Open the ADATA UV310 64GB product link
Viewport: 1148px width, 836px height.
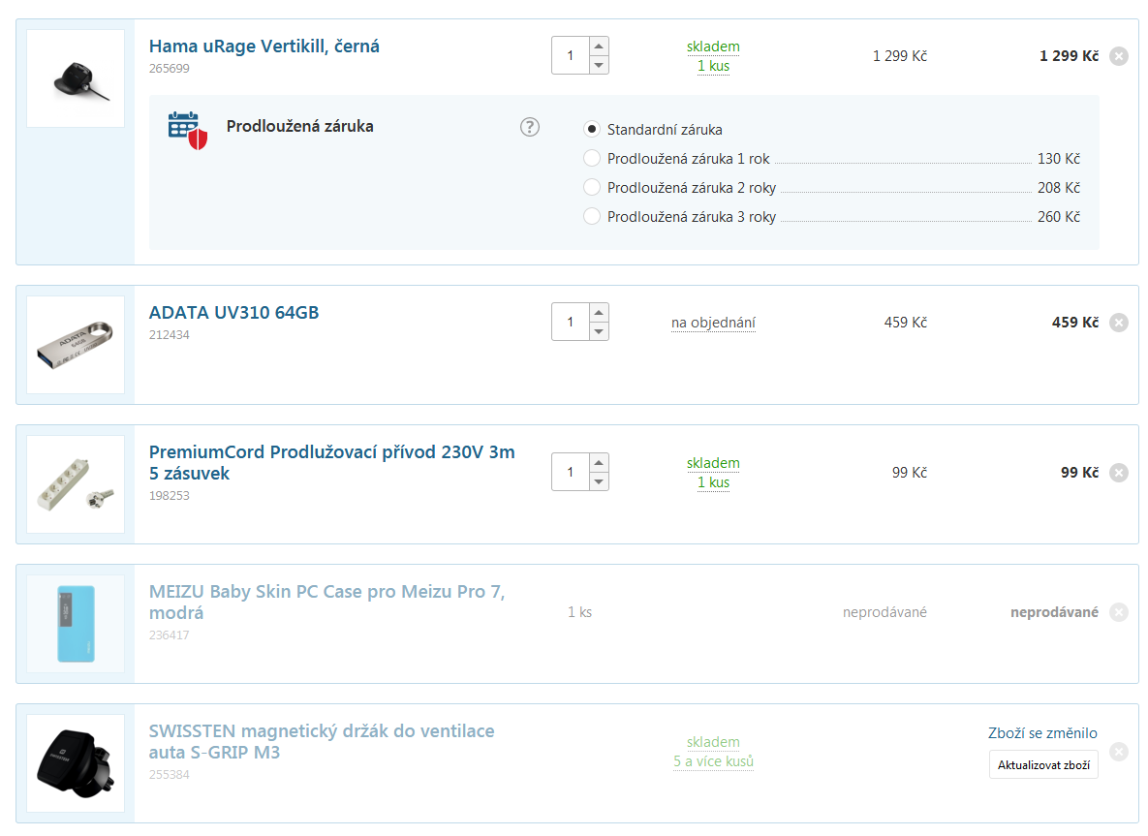point(233,313)
